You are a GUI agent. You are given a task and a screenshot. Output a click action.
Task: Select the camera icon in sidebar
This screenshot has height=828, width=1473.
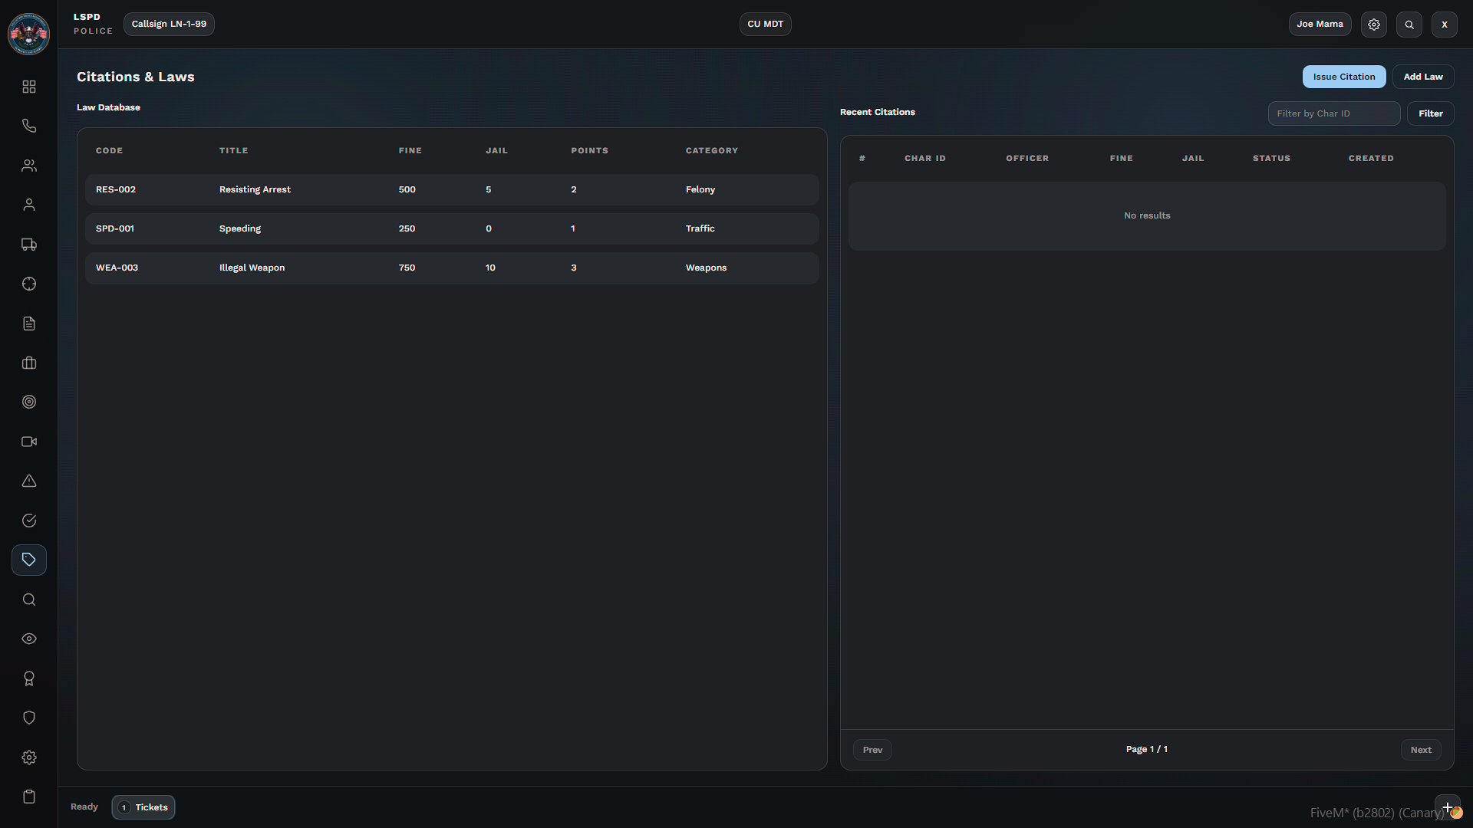click(29, 442)
